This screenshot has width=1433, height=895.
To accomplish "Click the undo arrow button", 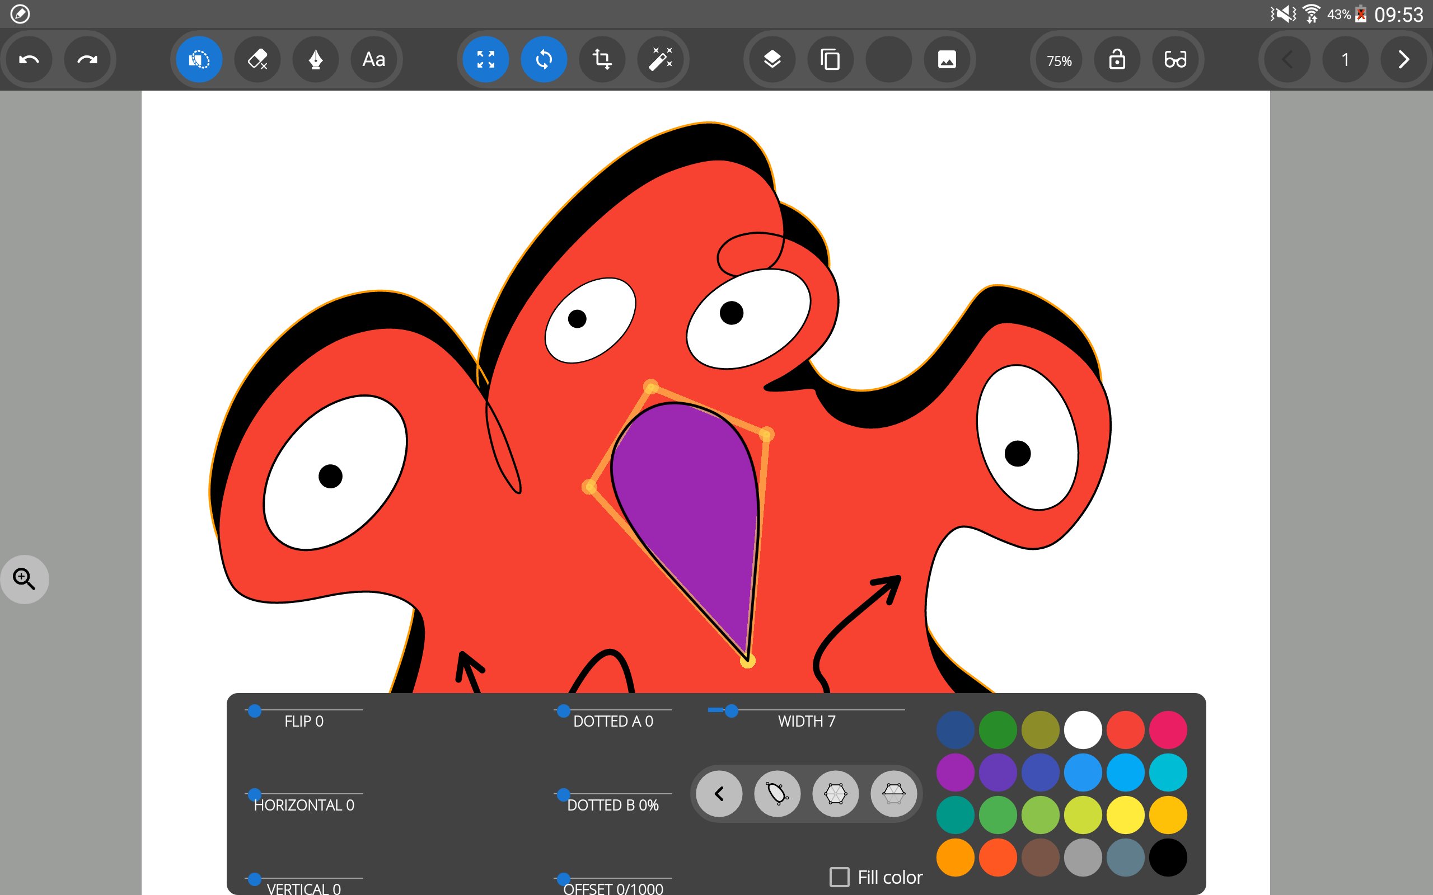I will coord(29,60).
